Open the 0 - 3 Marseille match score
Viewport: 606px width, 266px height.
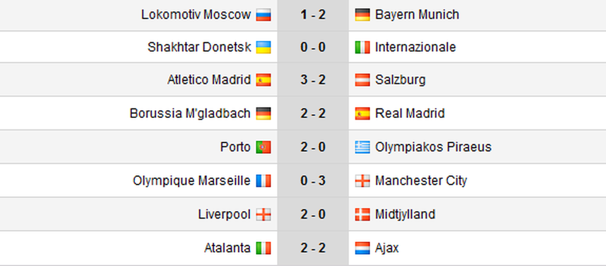[x=313, y=181]
